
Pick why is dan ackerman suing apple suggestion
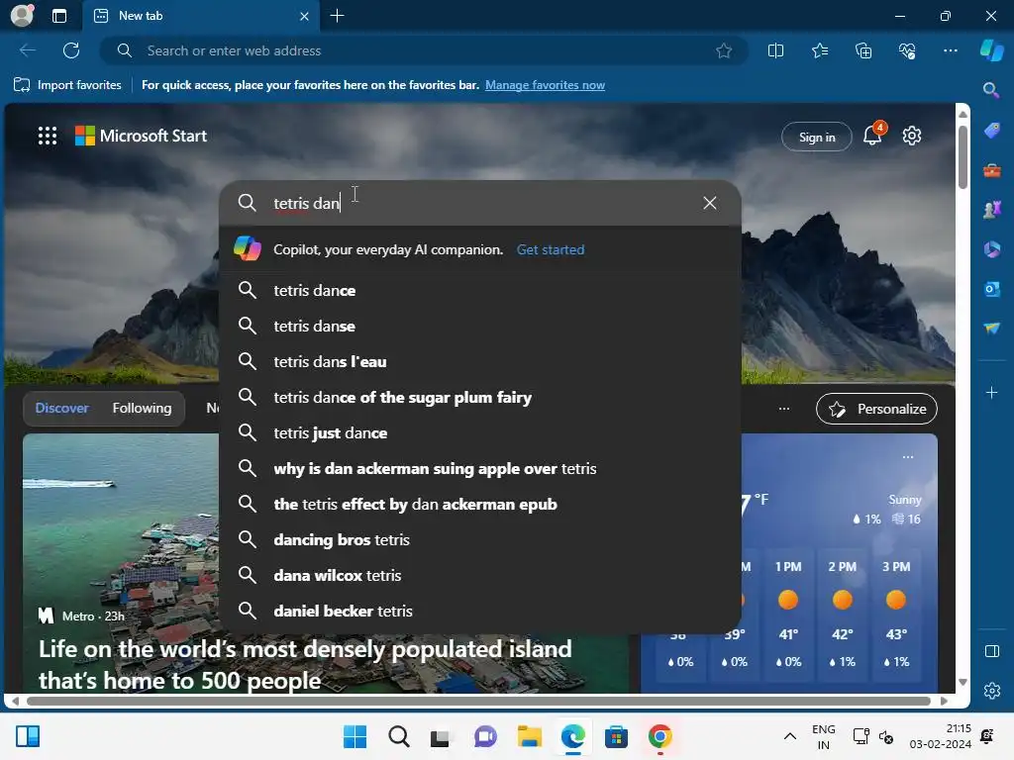(480, 468)
